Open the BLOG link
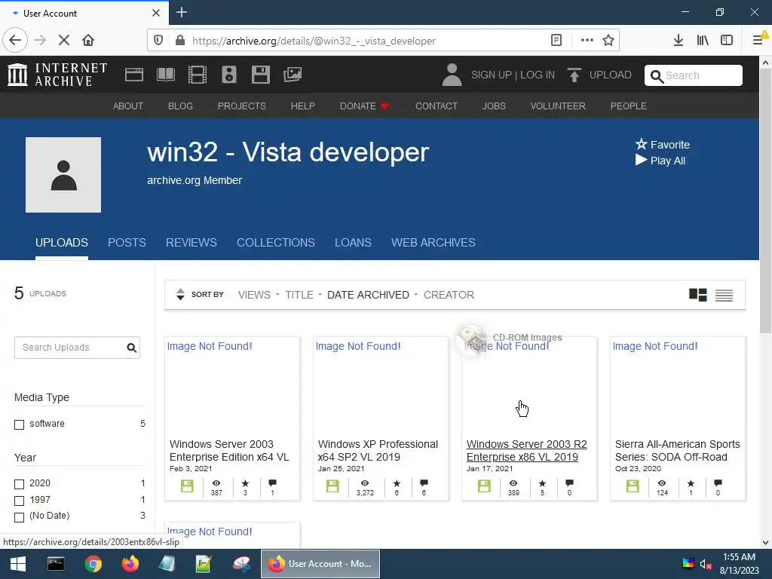The width and height of the screenshot is (772, 579). tap(180, 106)
